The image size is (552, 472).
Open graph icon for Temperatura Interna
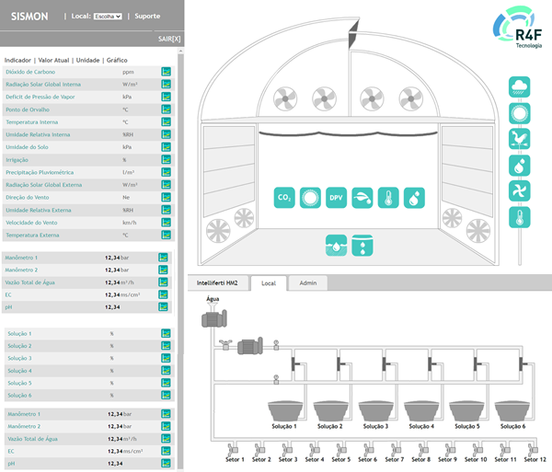(x=167, y=121)
